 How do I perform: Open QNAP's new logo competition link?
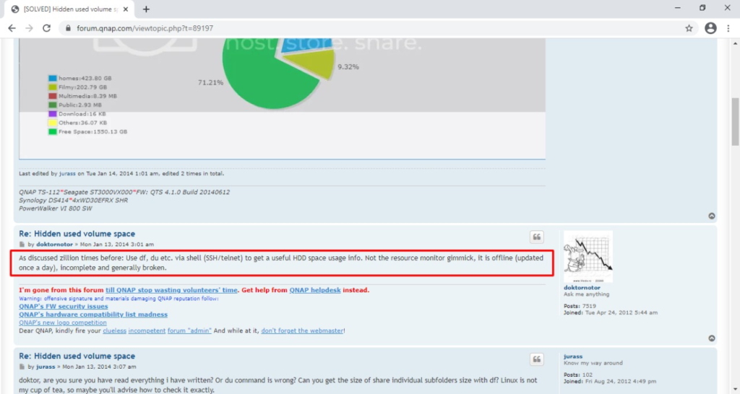coord(63,323)
